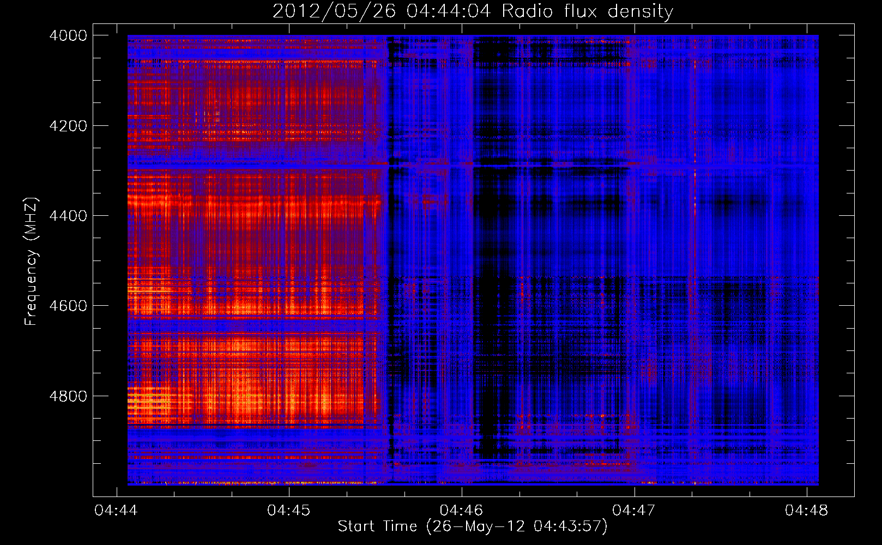Image resolution: width=882 pixels, height=545 pixels.
Task: Click the 04:45 time tick label
Action: (289, 510)
